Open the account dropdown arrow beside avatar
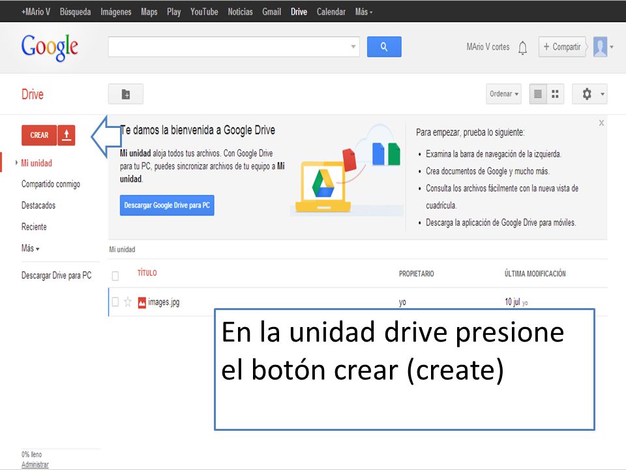 (x=612, y=47)
